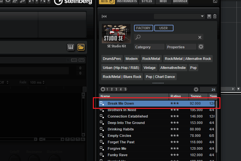Open the Properties attribute dropdown
Image resolution: width=241 pixels, height=161 pixels.
(x=181, y=47)
